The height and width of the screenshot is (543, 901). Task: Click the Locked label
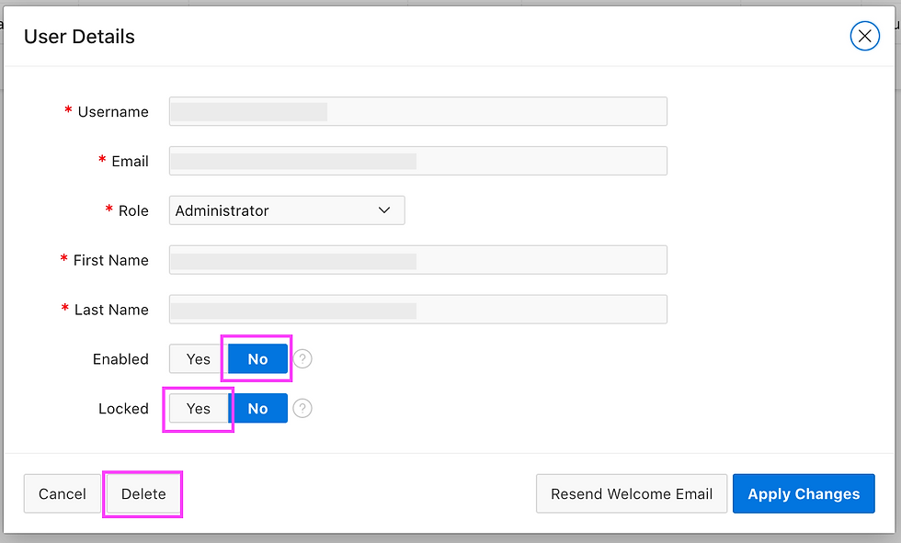[123, 408]
